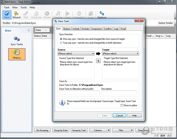Image resolution: width=177 pixels, height=139 pixels.
Task: Open the Tools menu
Action: 24,7
